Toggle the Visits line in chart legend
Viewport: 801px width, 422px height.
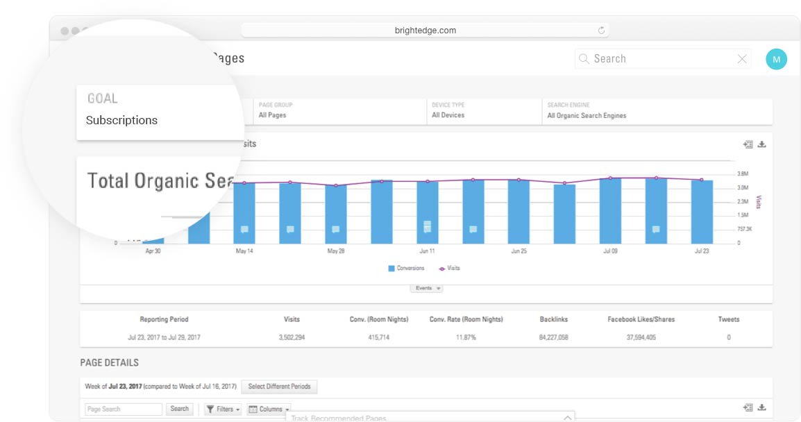click(x=448, y=268)
